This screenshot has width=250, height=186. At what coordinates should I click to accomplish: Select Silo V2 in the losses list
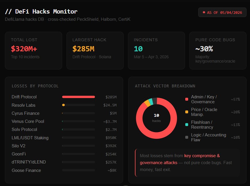[x=18, y=146]
